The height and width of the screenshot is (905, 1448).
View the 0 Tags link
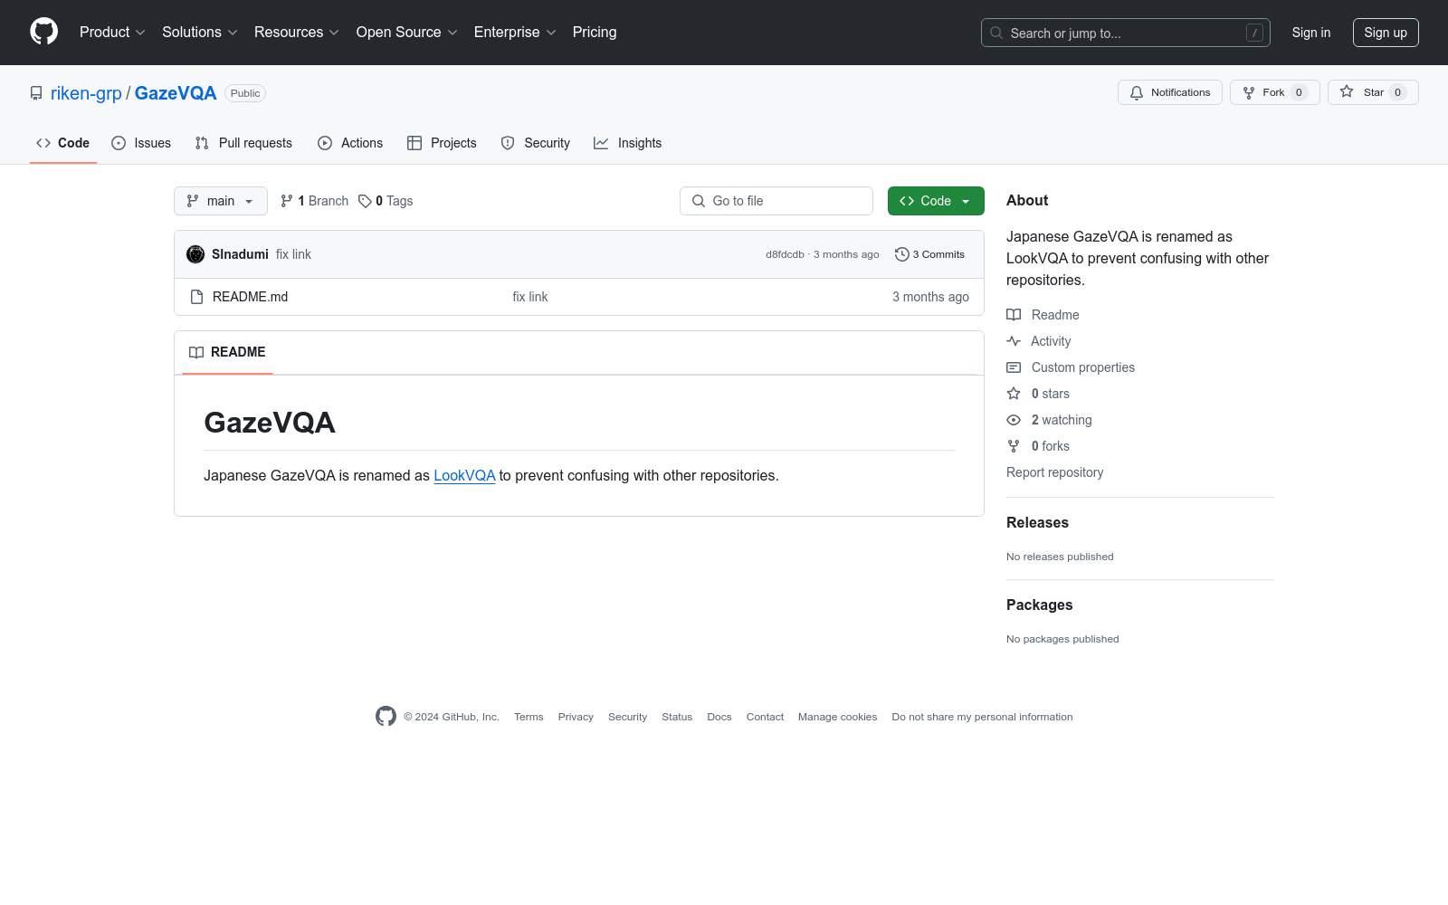pyautogui.click(x=386, y=201)
